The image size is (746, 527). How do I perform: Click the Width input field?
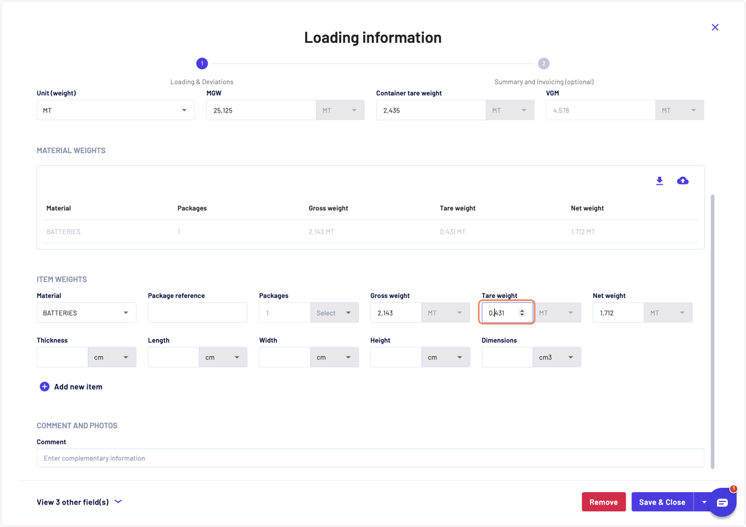(x=285, y=357)
